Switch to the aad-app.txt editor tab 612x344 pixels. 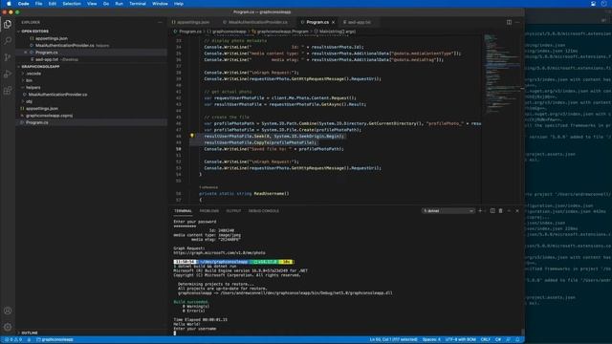[x=359, y=22]
